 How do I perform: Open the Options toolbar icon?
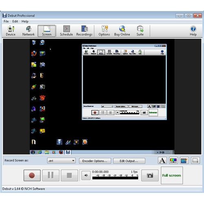pyautogui.click(x=104, y=31)
